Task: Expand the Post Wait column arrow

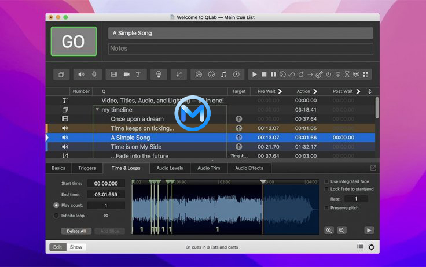Action: click(x=359, y=91)
